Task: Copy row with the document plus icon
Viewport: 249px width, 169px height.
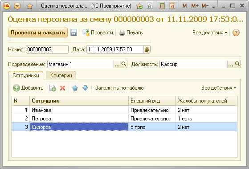Action: tap(53, 88)
